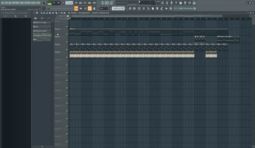The width and height of the screenshot is (255, 148).
Task: Select the Mute tool in Playlist
Action: [50, 13]
